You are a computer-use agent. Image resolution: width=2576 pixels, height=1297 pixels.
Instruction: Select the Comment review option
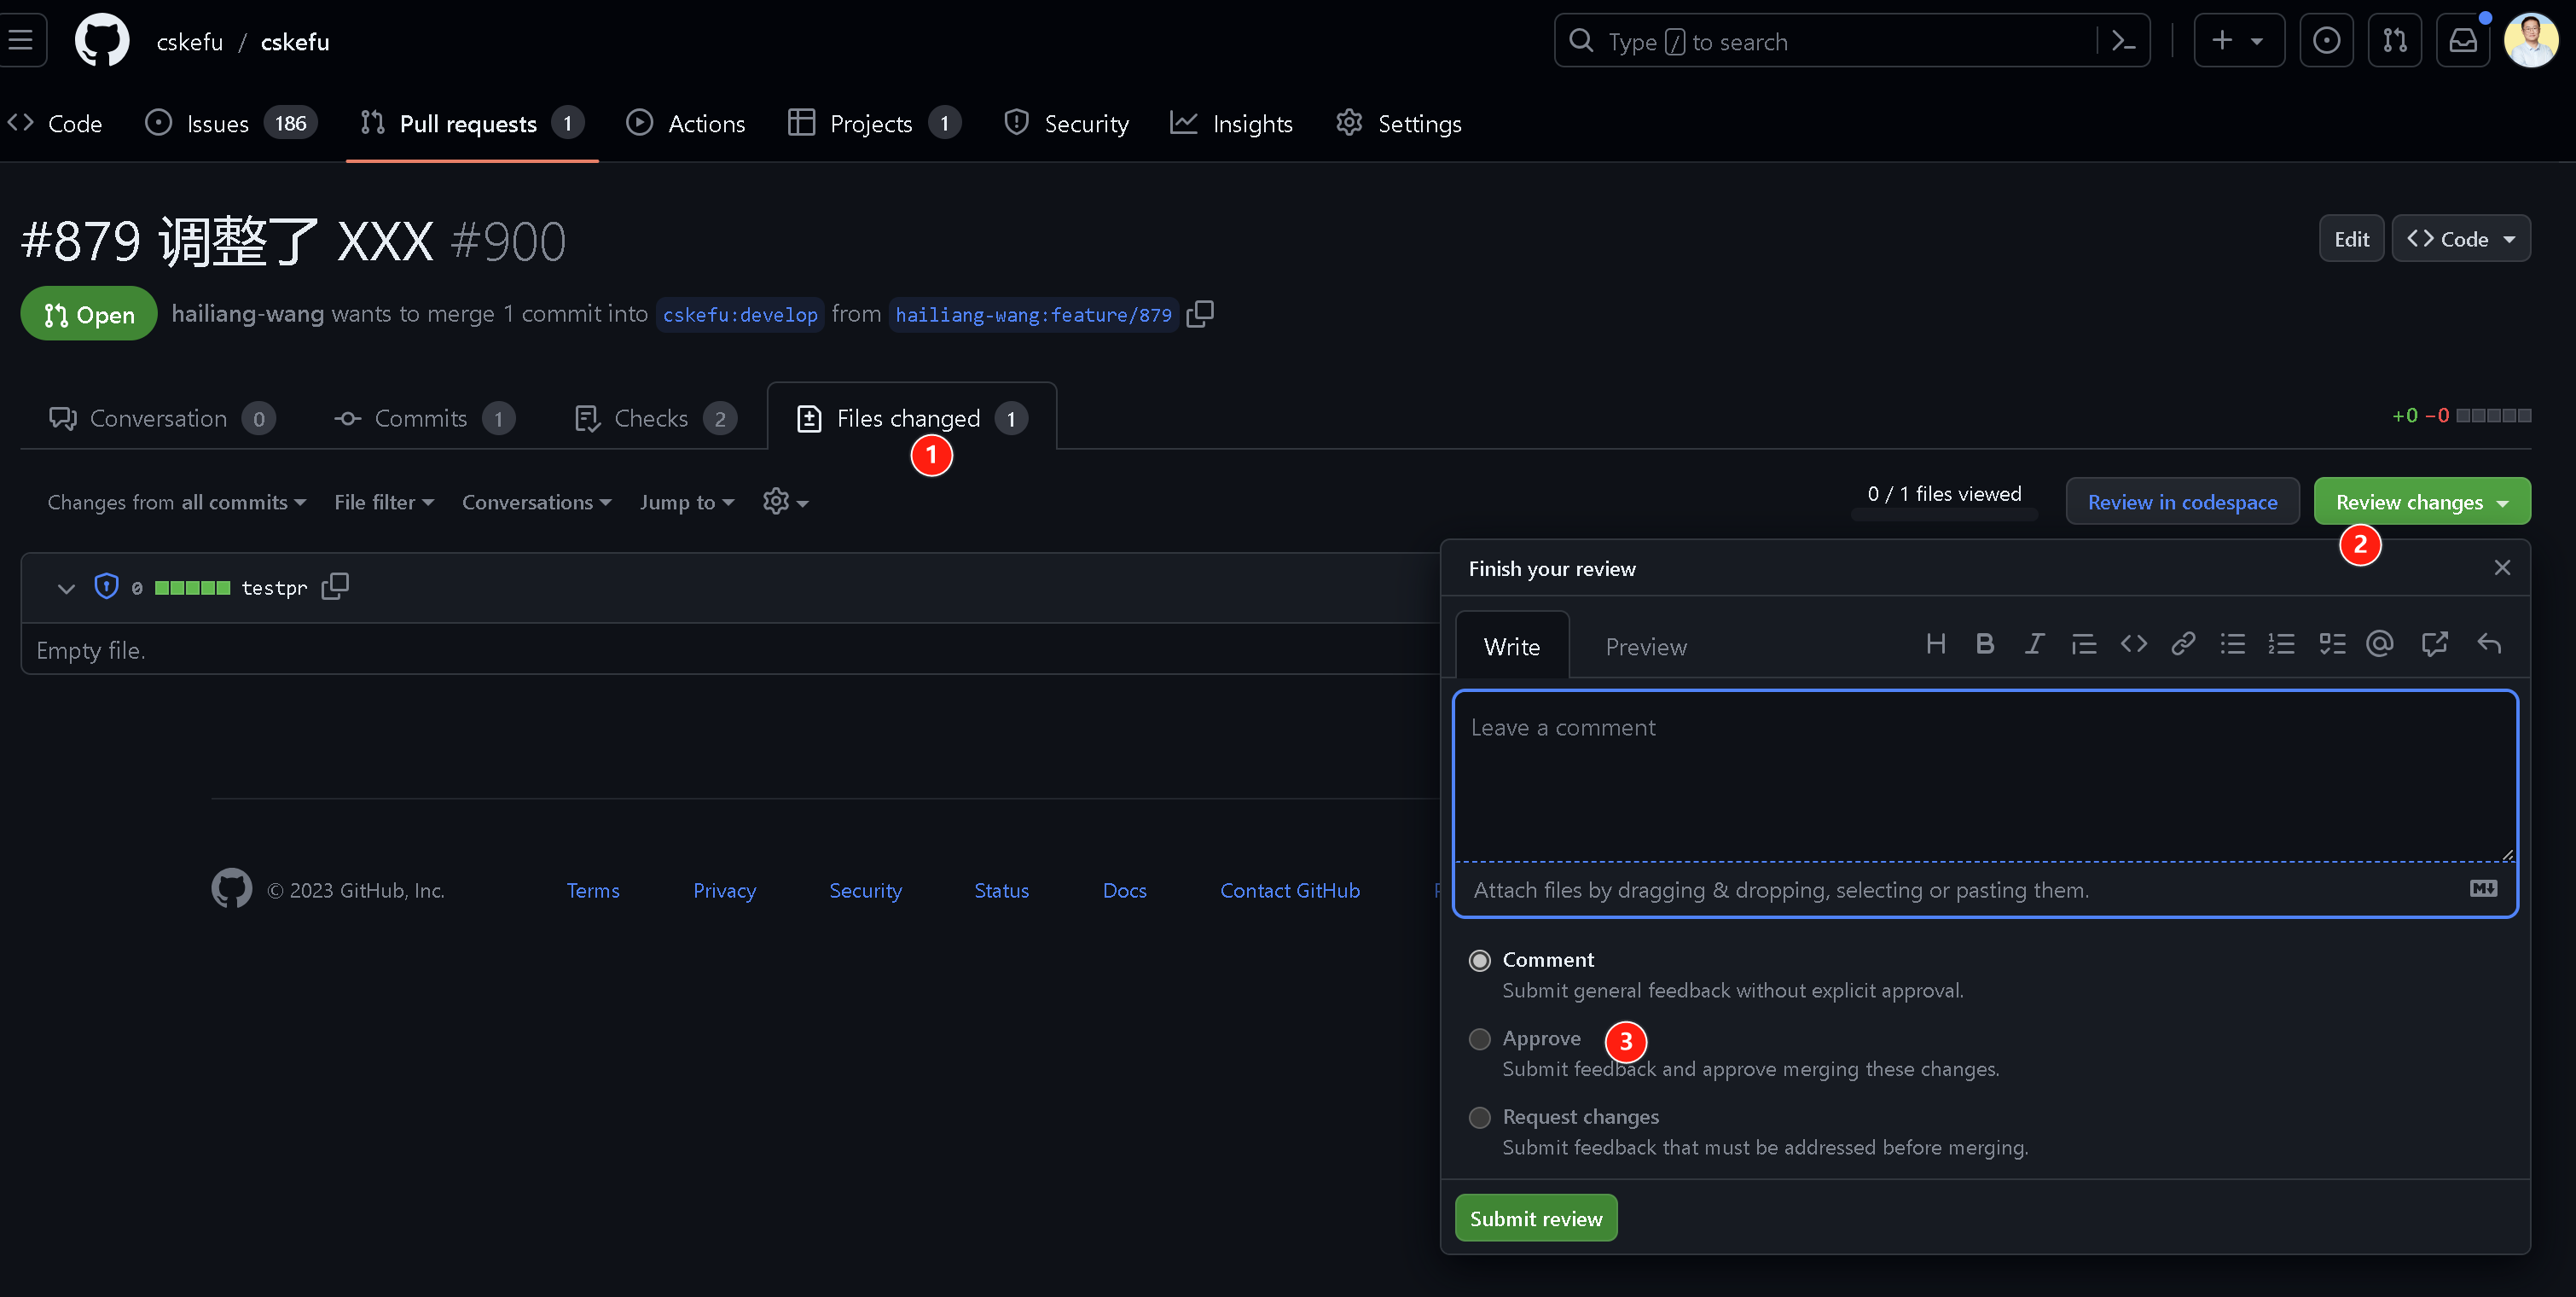(x=1479, y=960)
